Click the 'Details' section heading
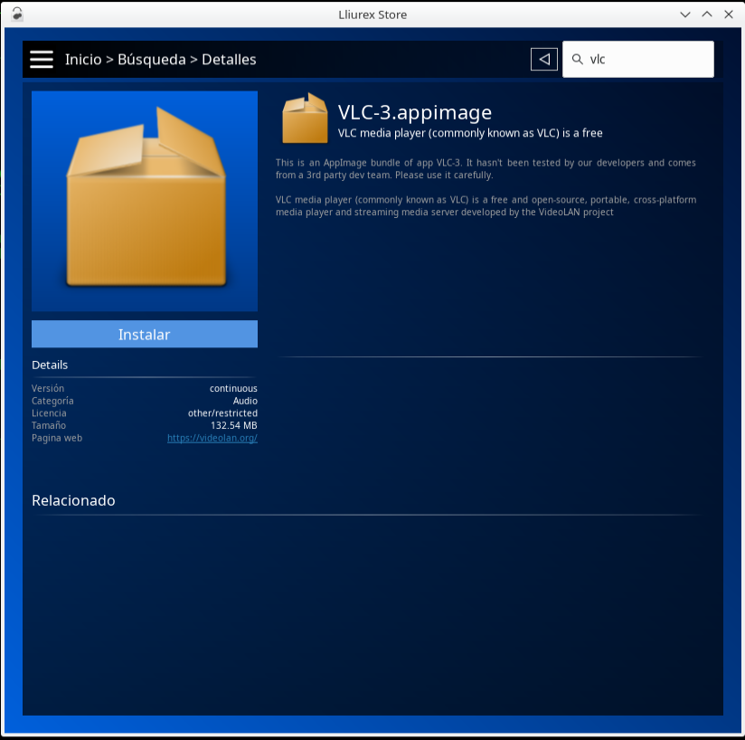Viewport: 745px width, 740px height. 50,365
